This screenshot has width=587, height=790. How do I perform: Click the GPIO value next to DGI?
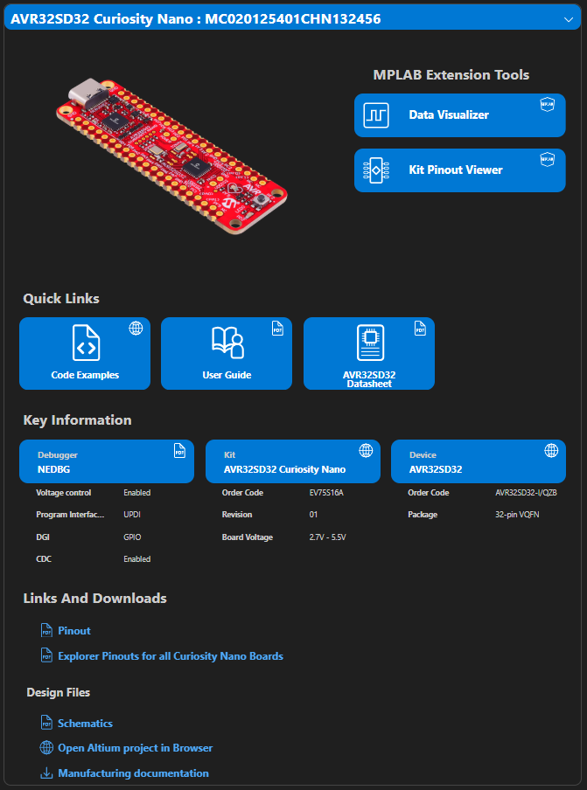click(132, 537)
